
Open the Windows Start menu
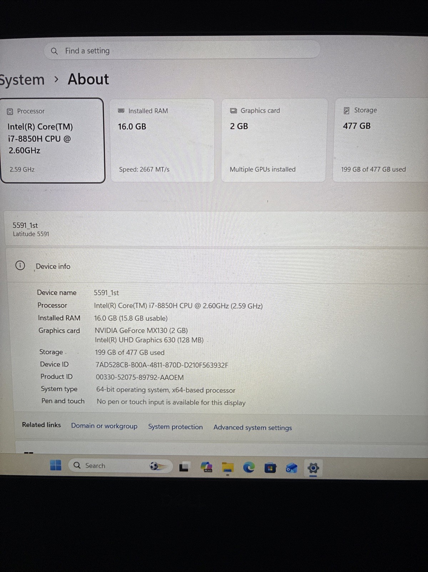[56, 465]
